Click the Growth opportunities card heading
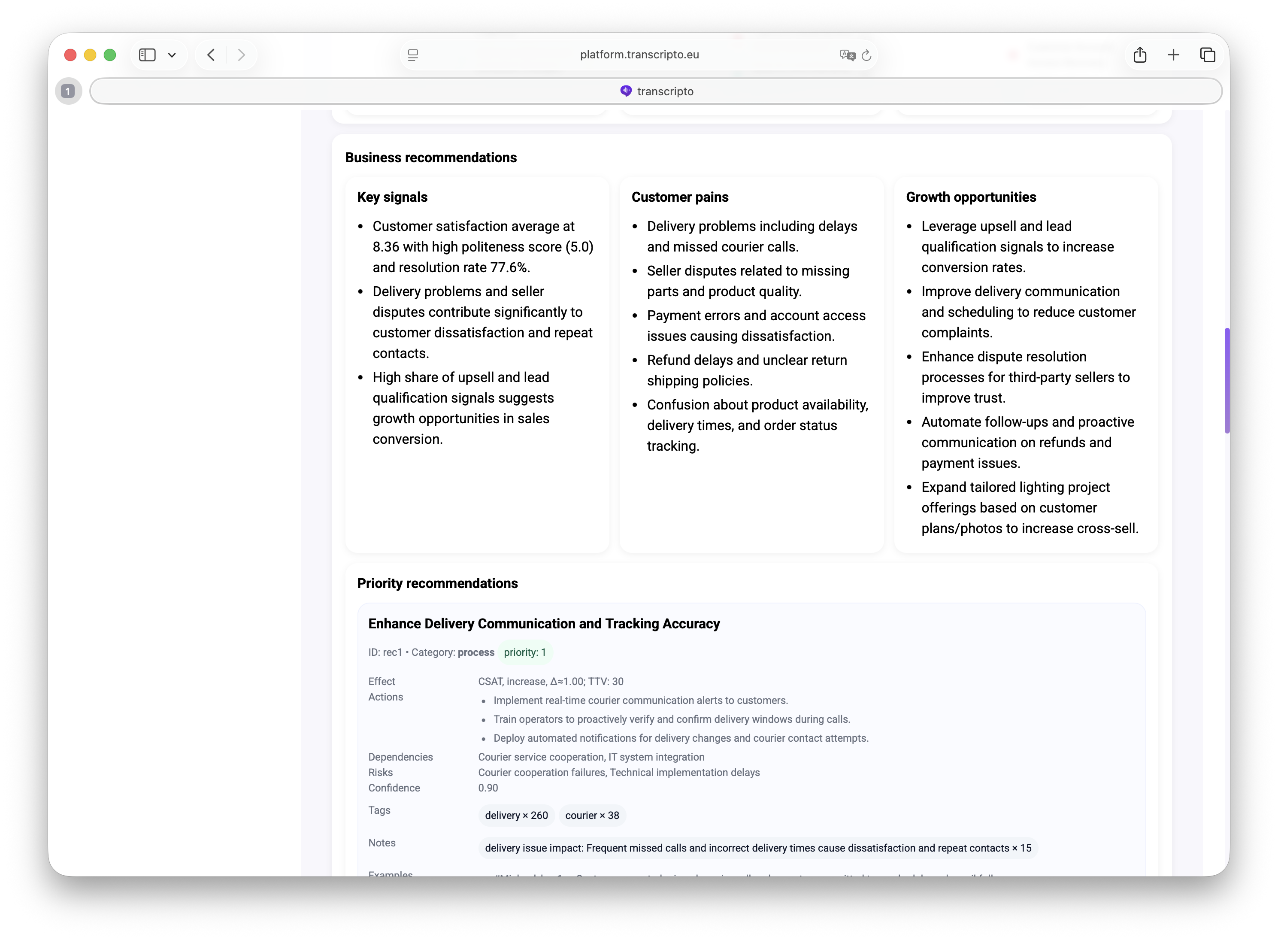Screen dimensions: 1278x940 [x=970, y=197]
